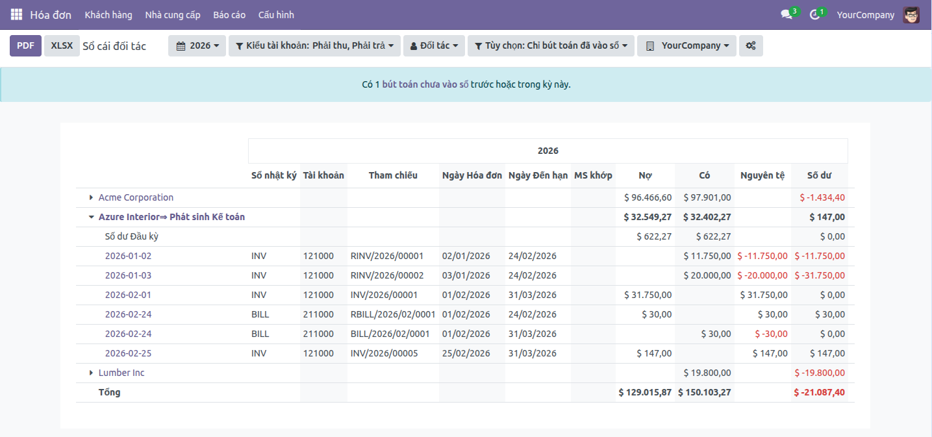Image resolution: width=932 pixels, height=437 pixels.
Task: Open the activities clock icon
Action: pyautogui.click(x=815, y=14)
